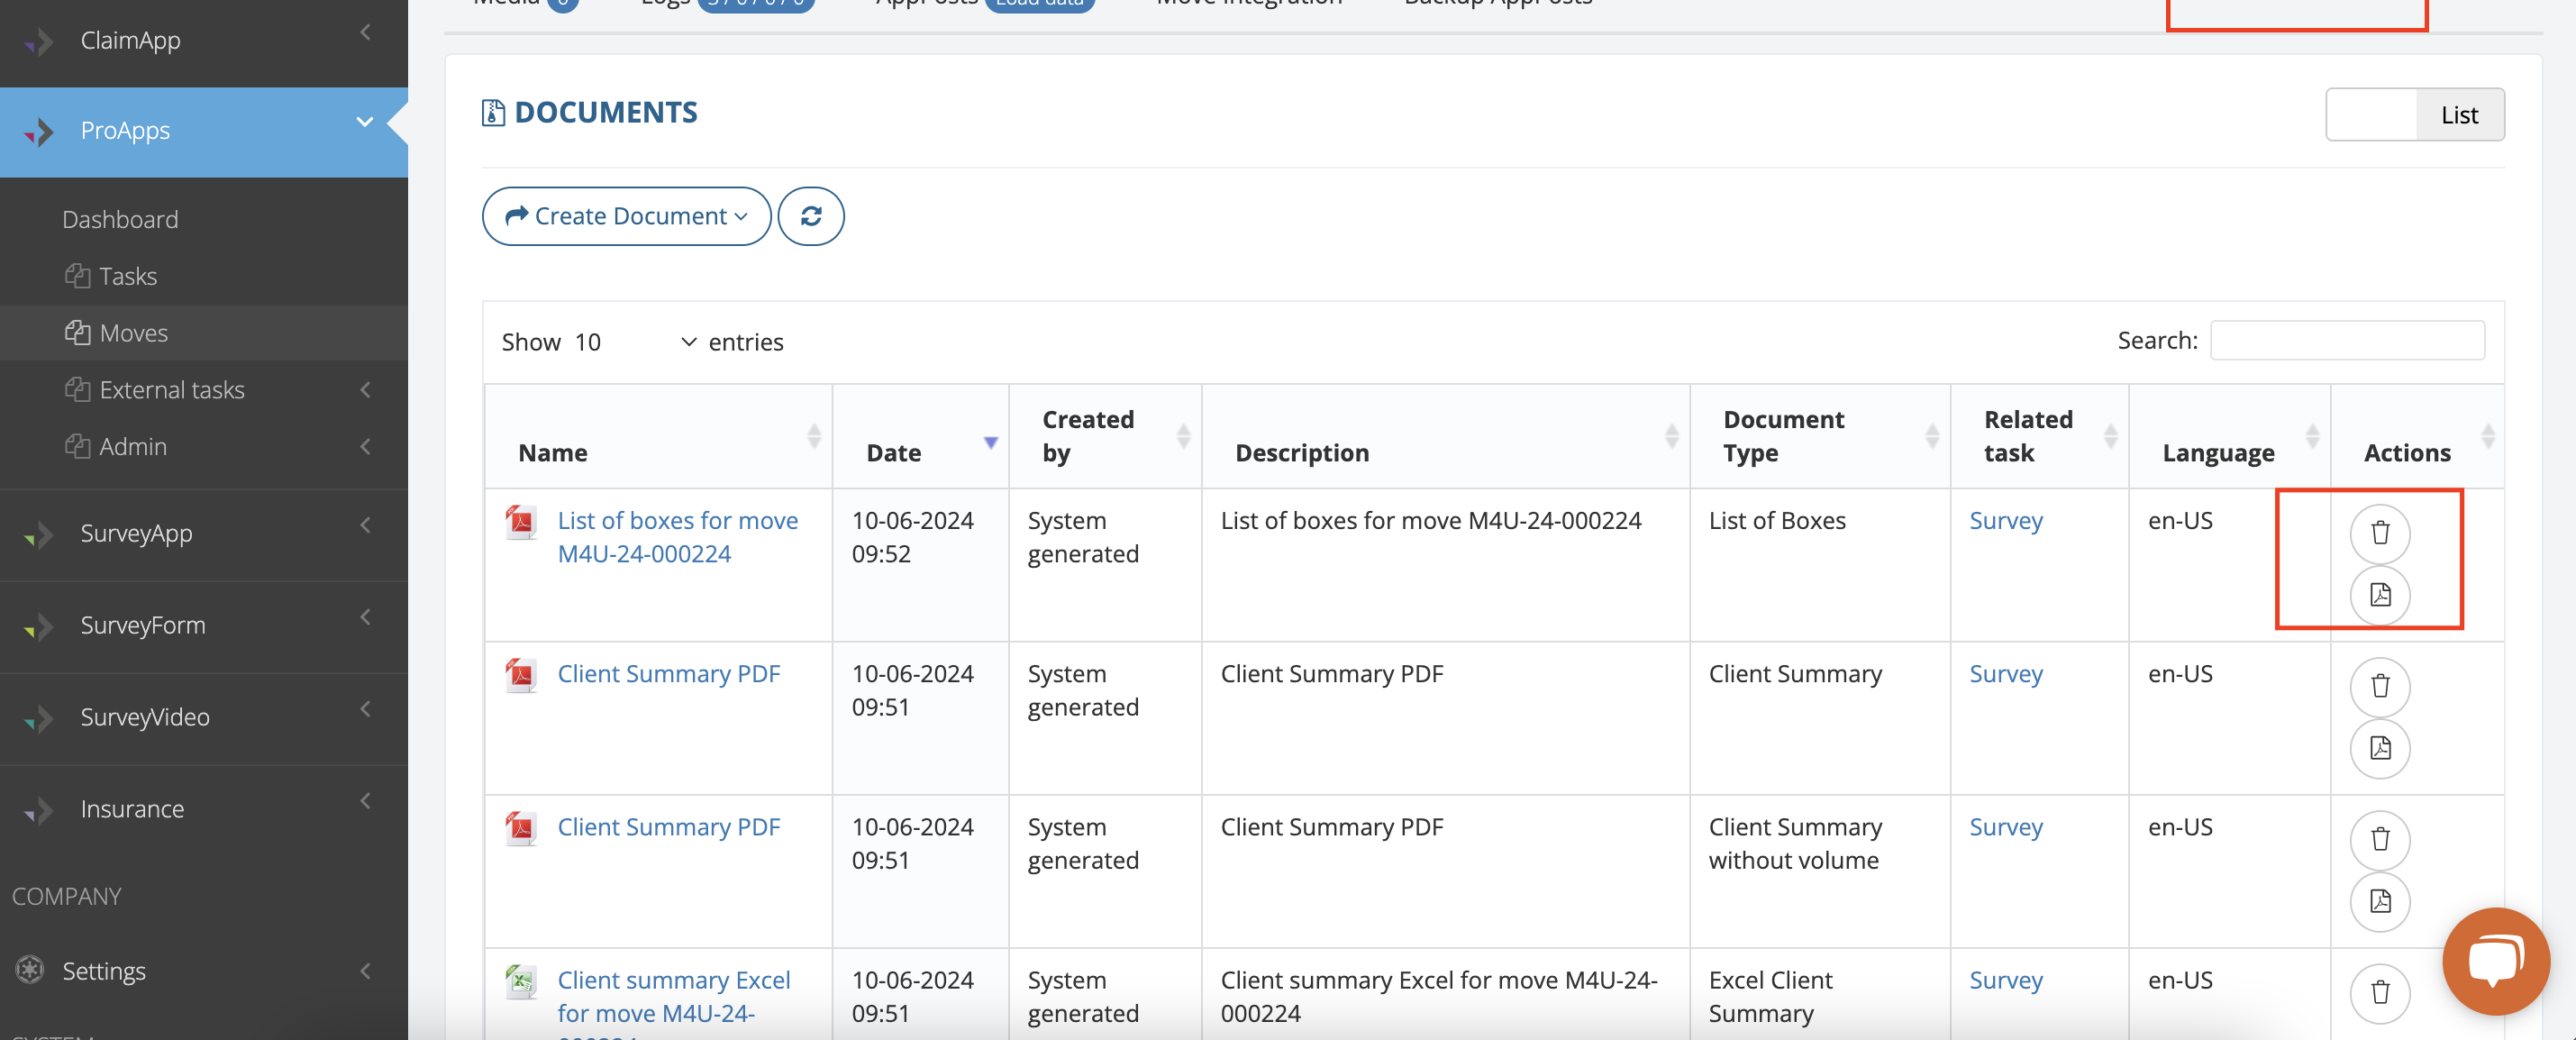Refresh the documents list
This screenshot has height=1040, width=2576.
coord(811,216)
